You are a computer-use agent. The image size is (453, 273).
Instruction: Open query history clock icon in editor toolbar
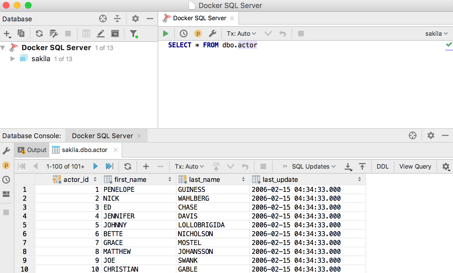pos(183,34)
